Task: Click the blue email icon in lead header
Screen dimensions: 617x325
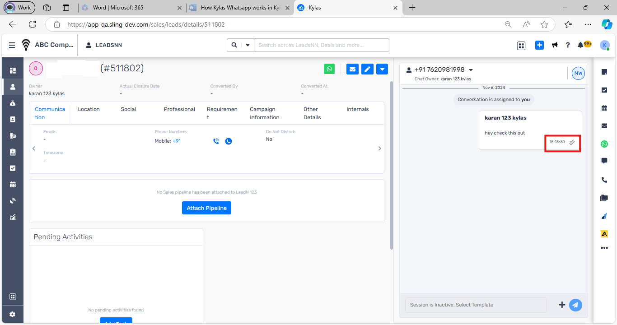Action: (352, 69)
